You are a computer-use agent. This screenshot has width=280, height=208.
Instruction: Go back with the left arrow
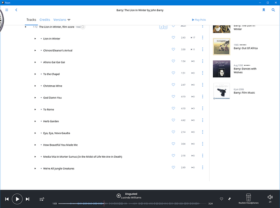16,10
